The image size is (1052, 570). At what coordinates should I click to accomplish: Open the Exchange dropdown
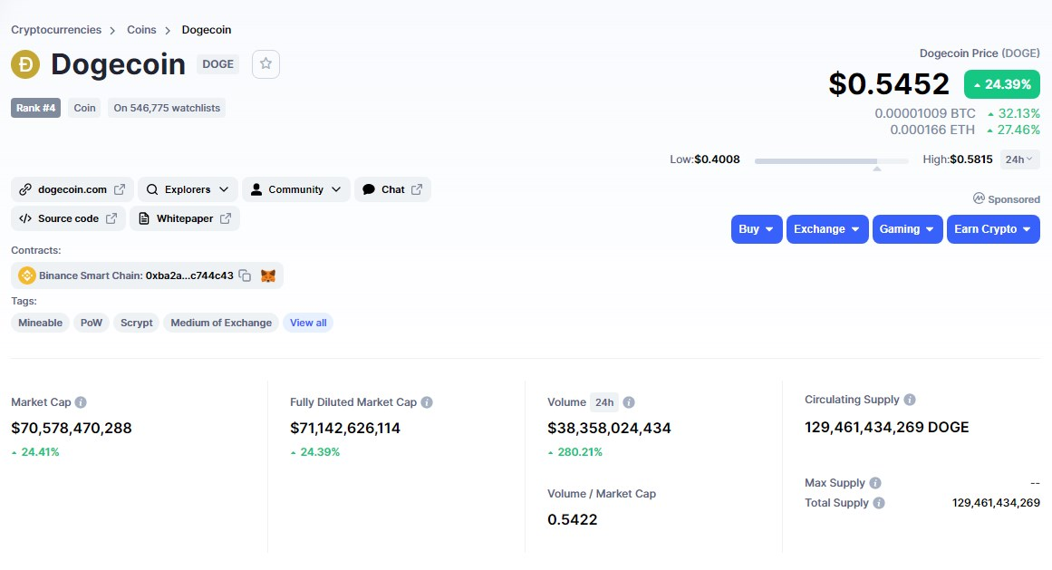(x=827, y=229)
